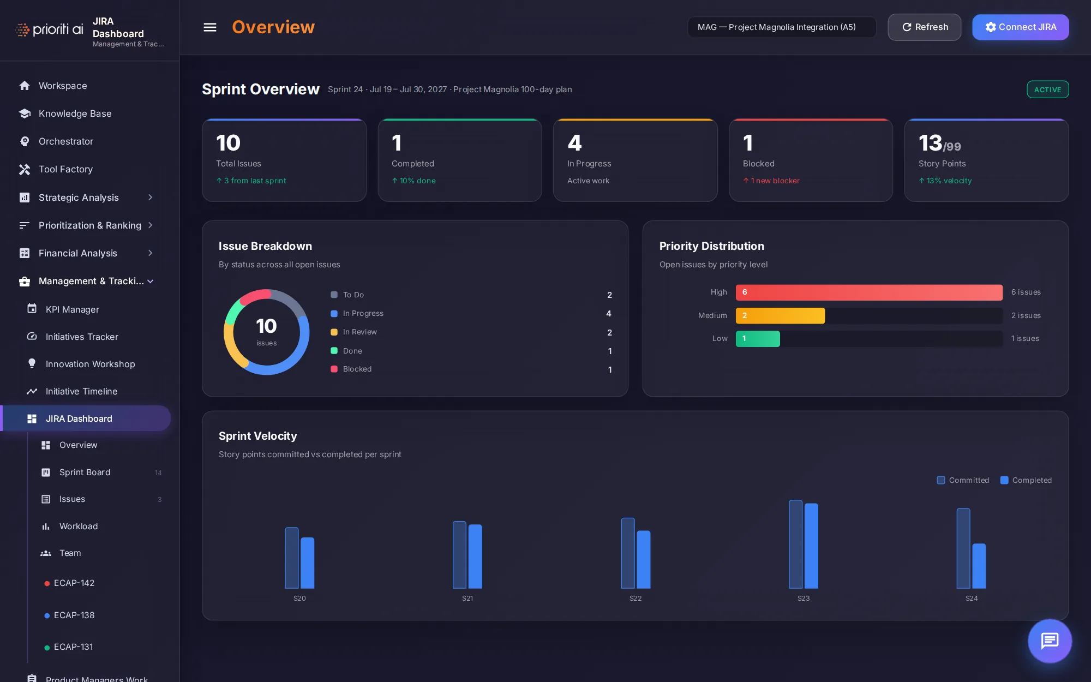Open the ECAP-138 issue link
1091x682 pixels.
click(74, 615)
